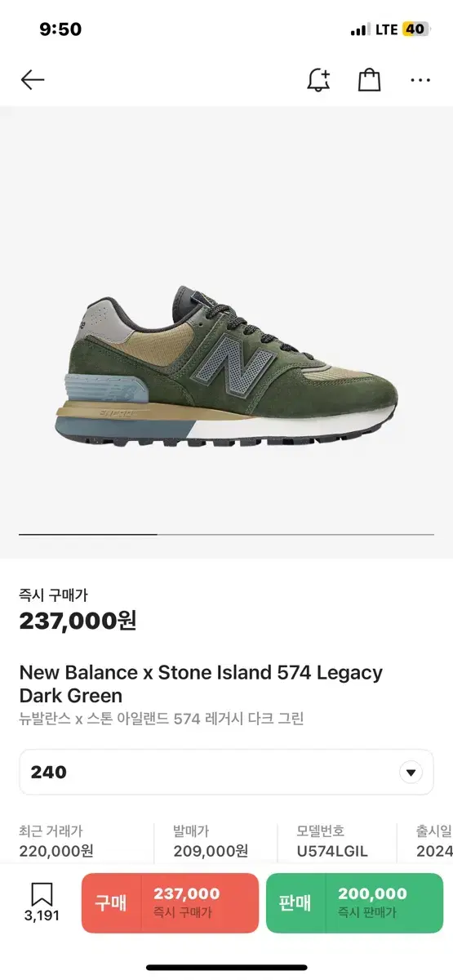
Task: Tap the battery indicator in status bar
Action: point(415,29)
